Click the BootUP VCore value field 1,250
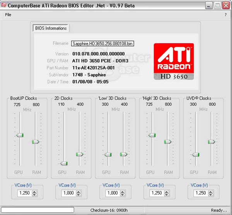This screenshot has height=215, width=232. (x=25, y=193)
